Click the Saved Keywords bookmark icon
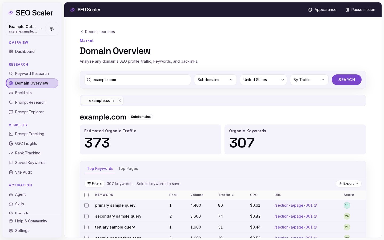 (x=11, y=163)
